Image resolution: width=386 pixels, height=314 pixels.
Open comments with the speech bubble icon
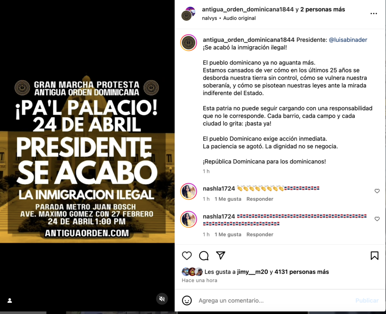pos(204,256)
